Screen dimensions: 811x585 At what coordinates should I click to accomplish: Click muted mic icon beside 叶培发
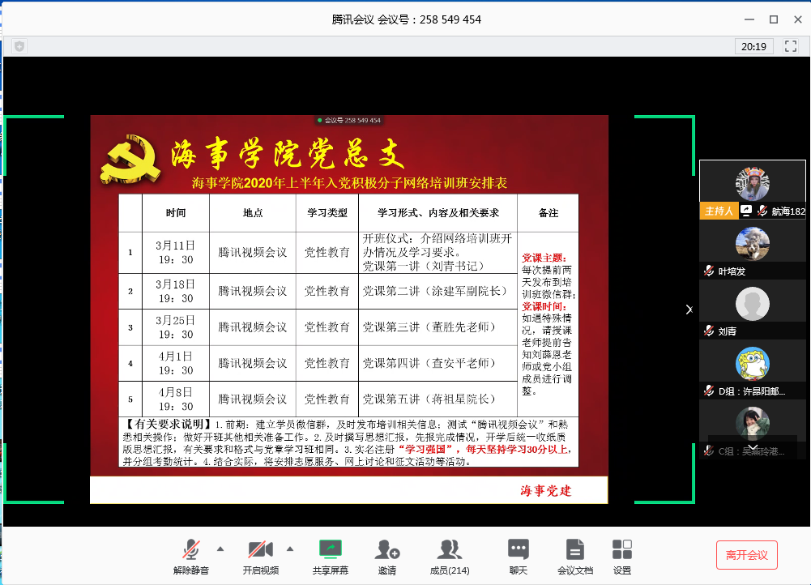click(709, 271)
